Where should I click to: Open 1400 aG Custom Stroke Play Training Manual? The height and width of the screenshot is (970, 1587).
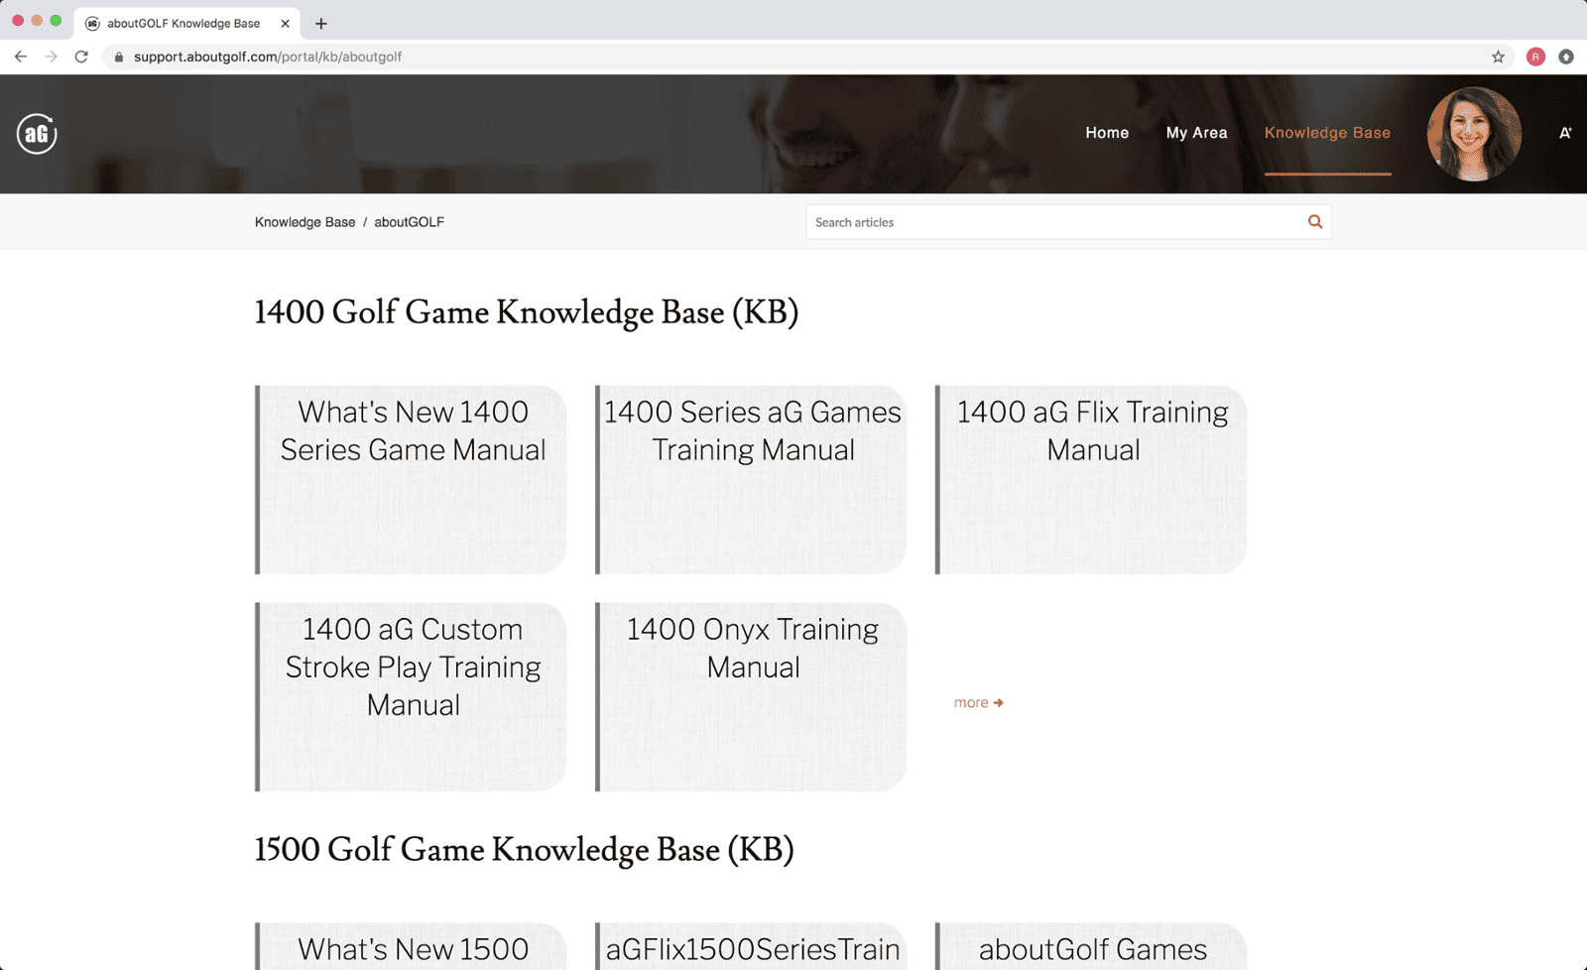(x=411, y=697)
